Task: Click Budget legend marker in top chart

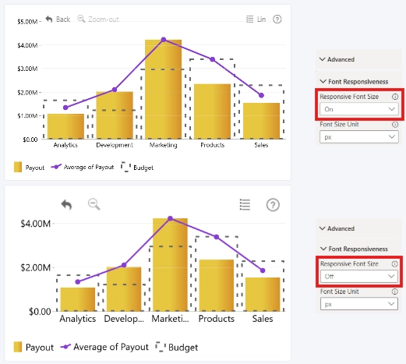Action: [x=125, y=167]
